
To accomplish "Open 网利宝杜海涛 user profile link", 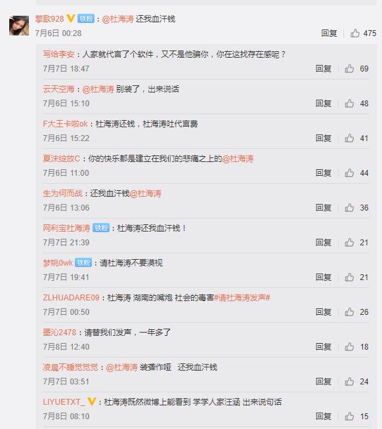I will (x=66, y=228).
